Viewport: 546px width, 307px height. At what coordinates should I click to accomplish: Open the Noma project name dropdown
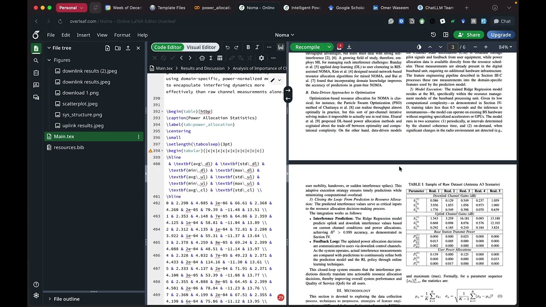(285, 35)
